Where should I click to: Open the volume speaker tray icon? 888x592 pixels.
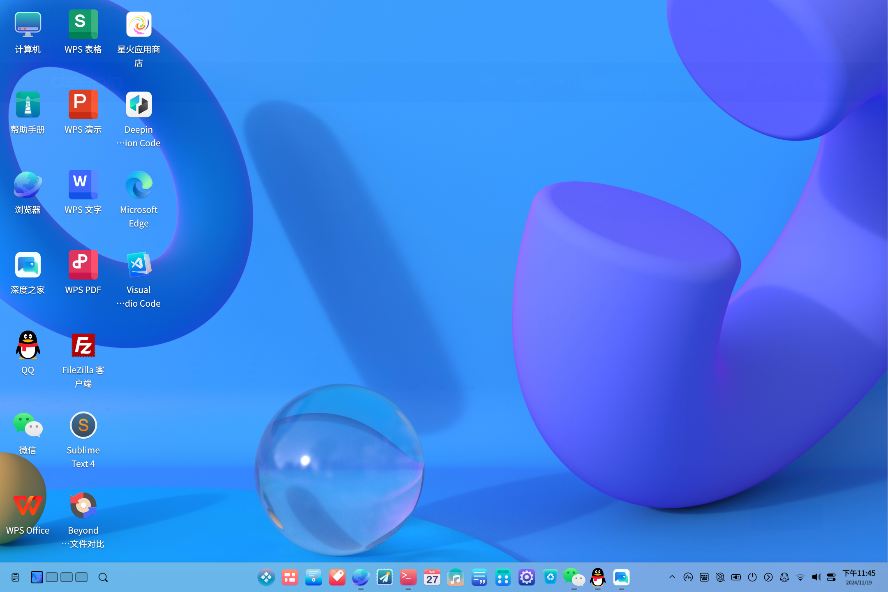(816, 577)
